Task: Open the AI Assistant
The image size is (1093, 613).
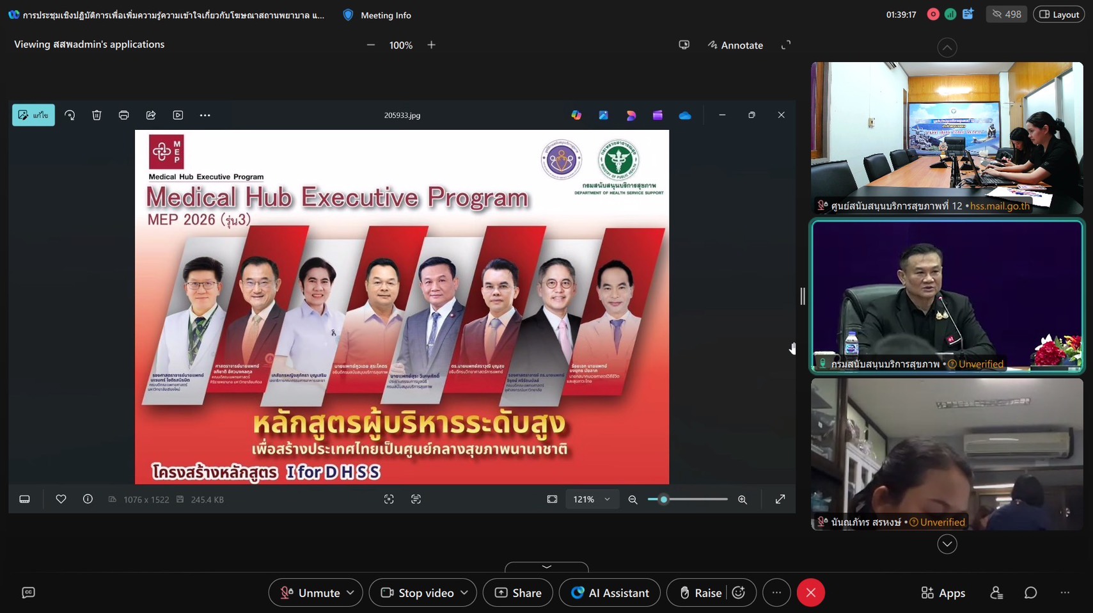Action: (609, 593)
